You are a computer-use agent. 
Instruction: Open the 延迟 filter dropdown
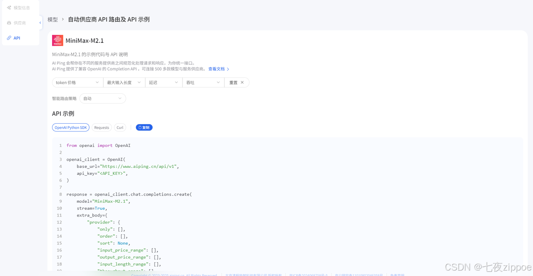(x=164, y=82)
